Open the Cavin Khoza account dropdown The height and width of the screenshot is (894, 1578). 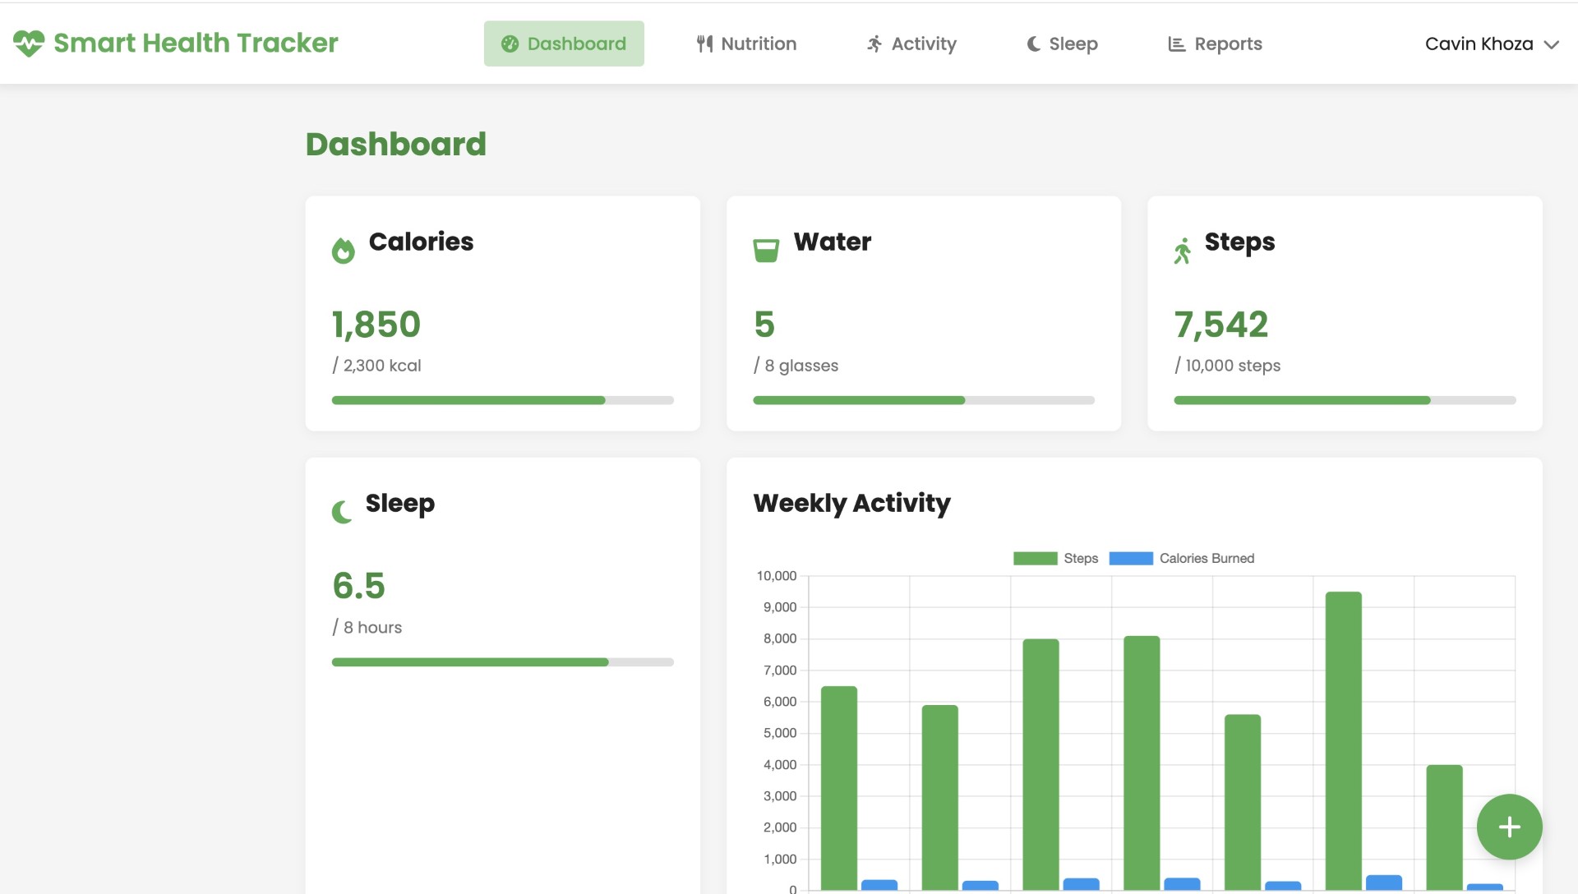point(1478,44)
